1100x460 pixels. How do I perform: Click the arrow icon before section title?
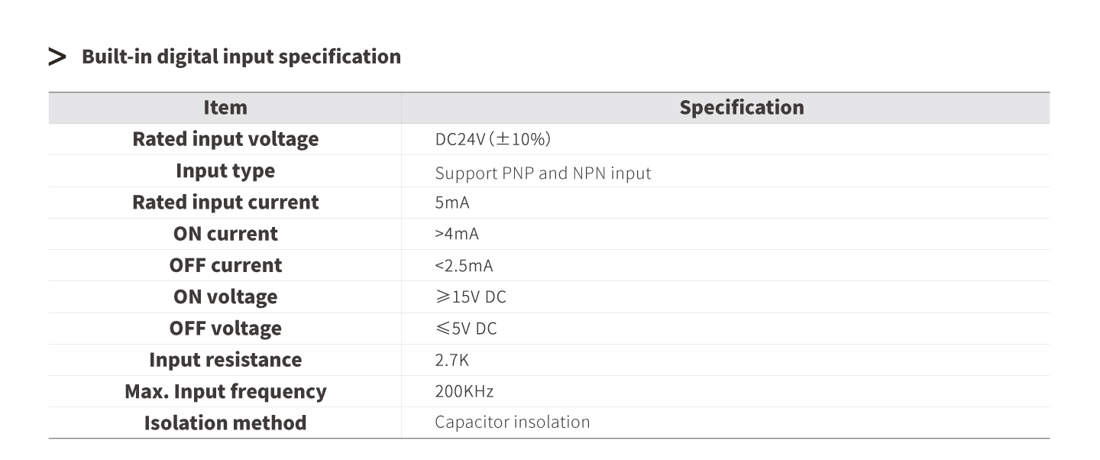click(57, 57)
